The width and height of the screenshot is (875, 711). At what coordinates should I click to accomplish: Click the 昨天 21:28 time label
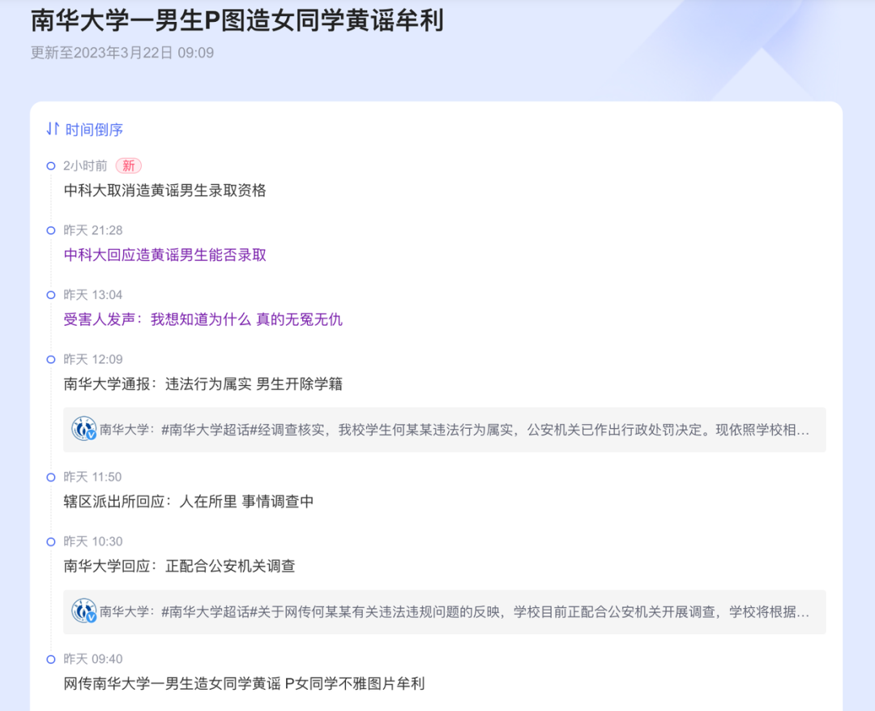(92, 230)
